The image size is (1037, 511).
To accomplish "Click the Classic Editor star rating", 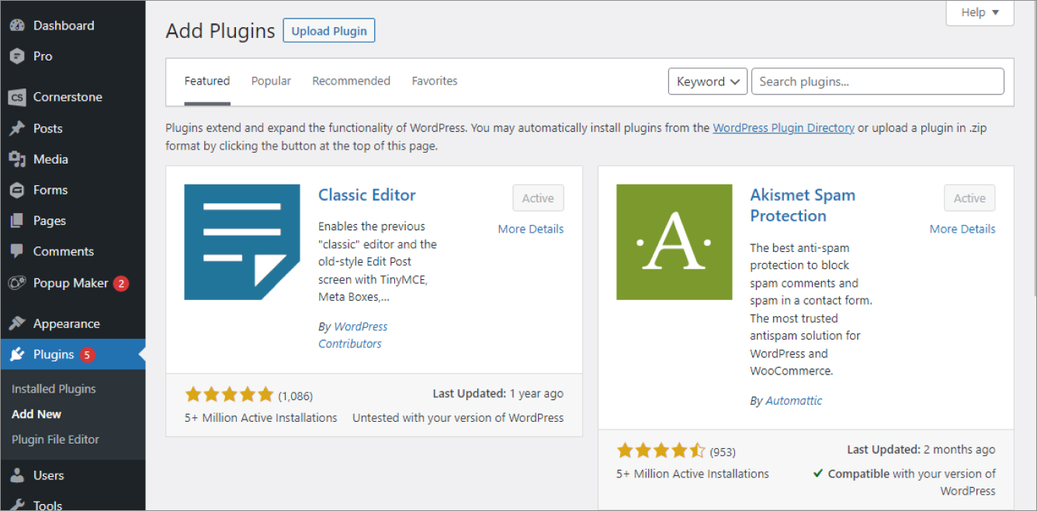I will (x=230, y=395).
